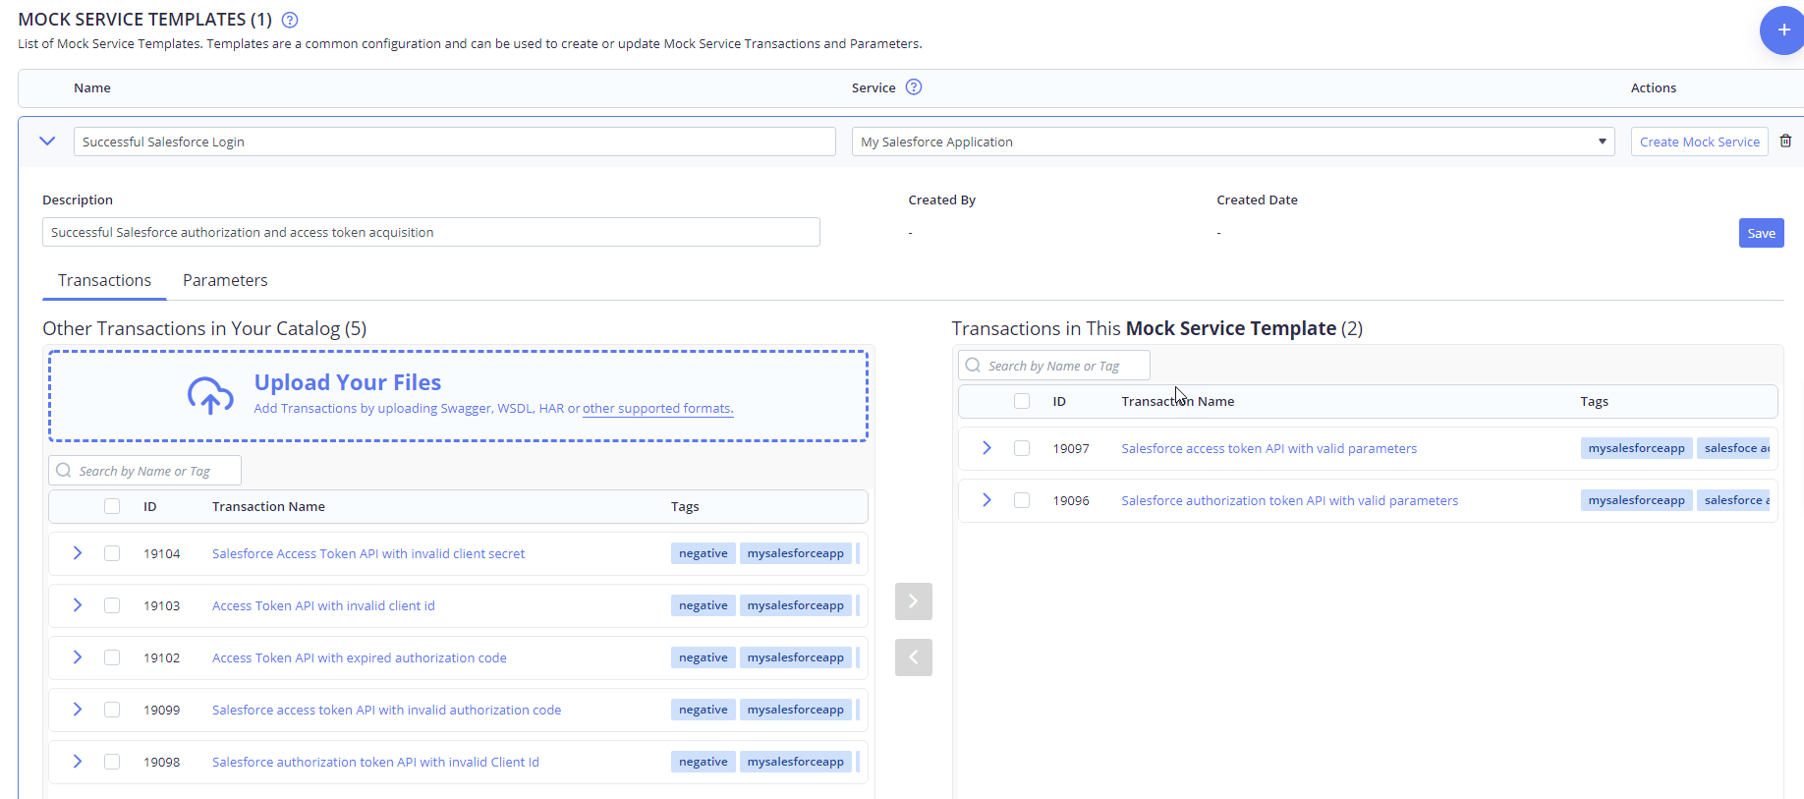The width and height of the screenshot is (1804, 799).
Task: Check transaction 19104 checkbox
Action: pos(112,553)
